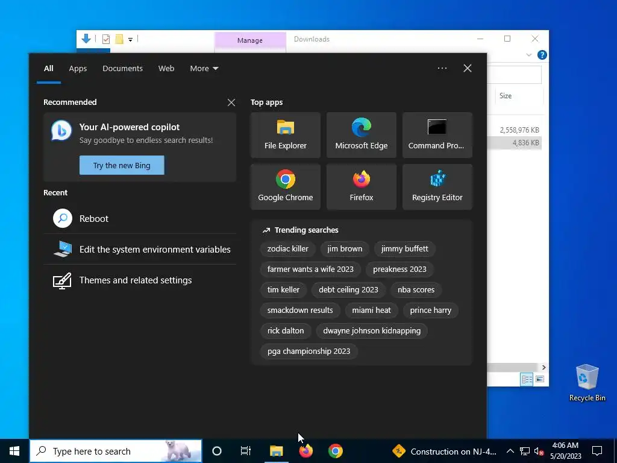Screen dimensions: 617x463
Task: Search trending tim keller
Action: tap(283, 290)
